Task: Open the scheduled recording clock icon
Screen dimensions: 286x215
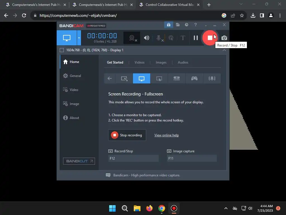Action: click(186, 25)
